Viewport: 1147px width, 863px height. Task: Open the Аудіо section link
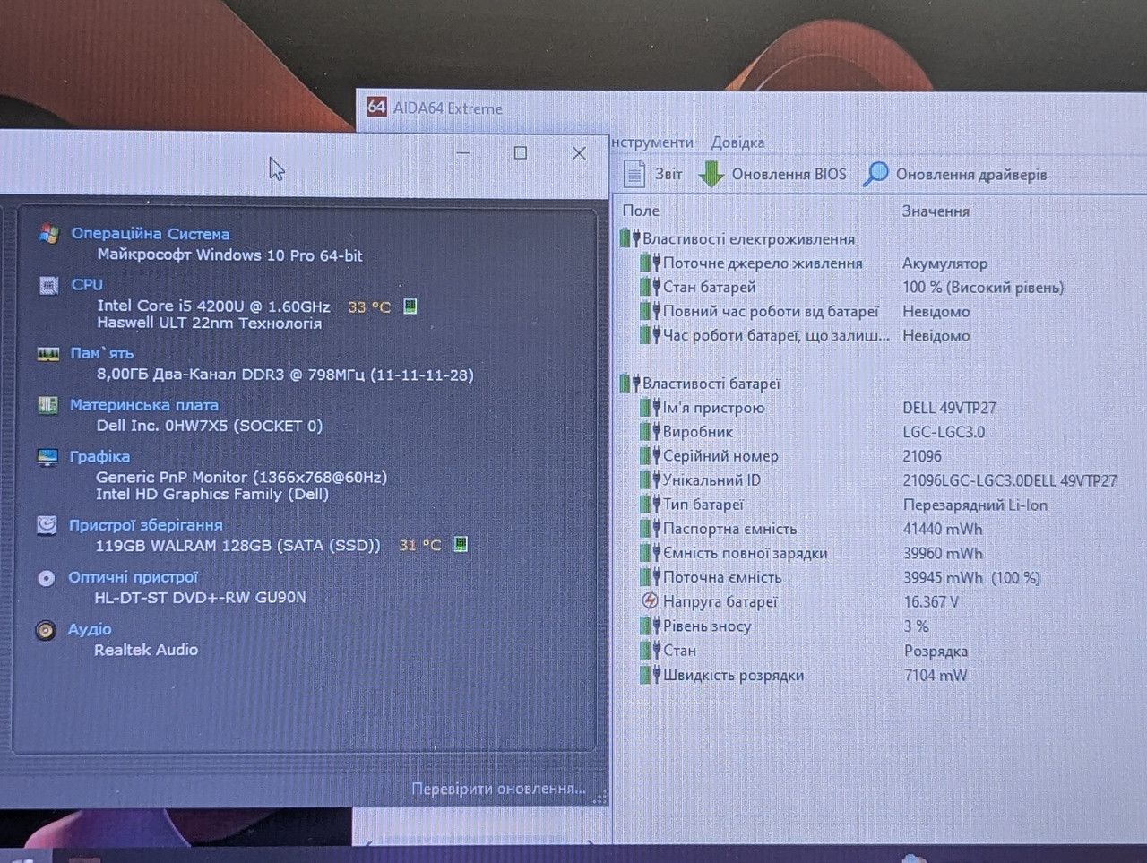click(90, 629)
